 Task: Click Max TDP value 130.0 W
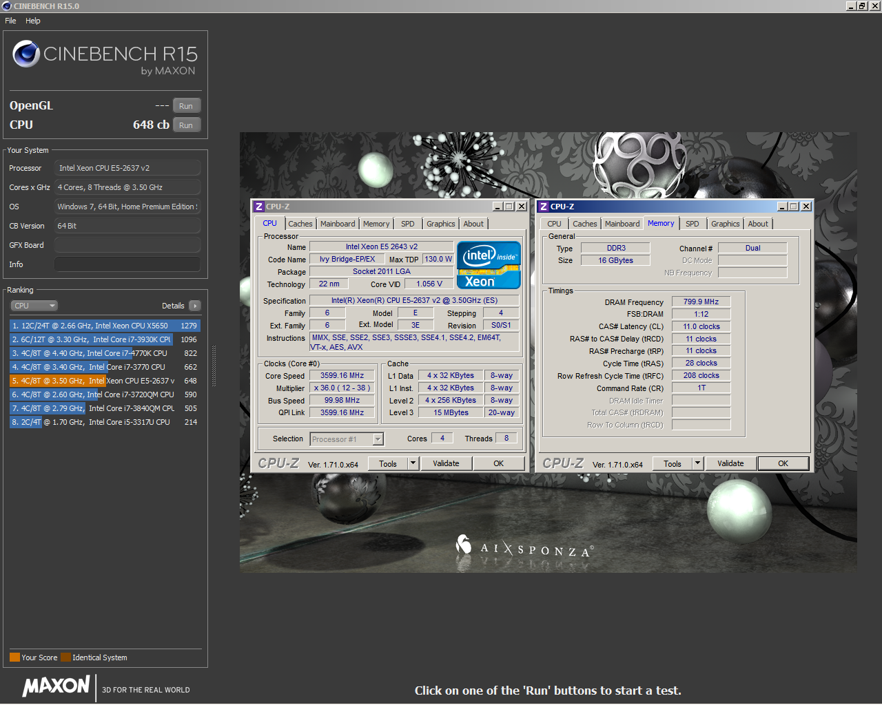[x=438, y=259]
